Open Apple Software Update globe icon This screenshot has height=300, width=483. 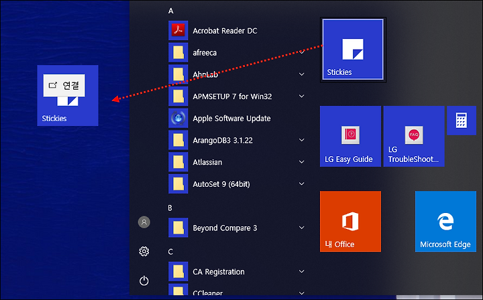click(178, 119)
